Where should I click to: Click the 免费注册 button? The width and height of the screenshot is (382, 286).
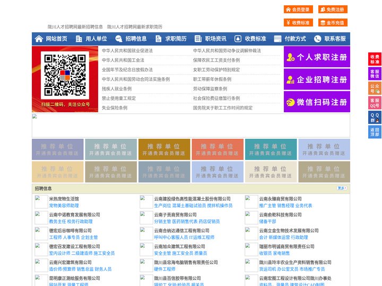click(333, 10)
